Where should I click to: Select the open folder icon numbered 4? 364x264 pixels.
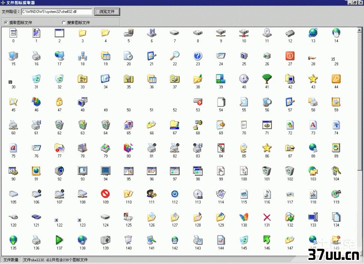(x=106, y=33)
